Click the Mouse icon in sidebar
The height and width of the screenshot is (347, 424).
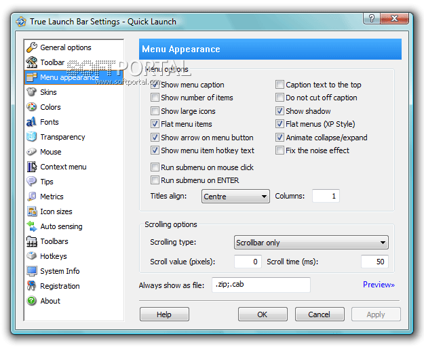32,152
